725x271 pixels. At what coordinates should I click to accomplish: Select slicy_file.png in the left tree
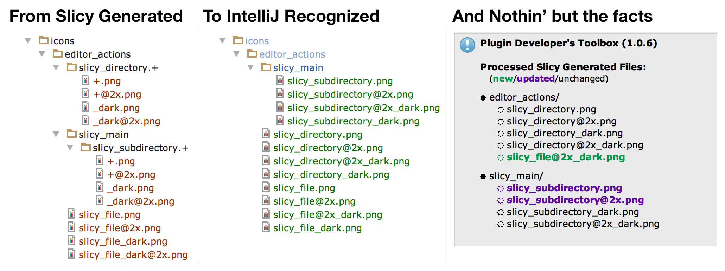pos(109,215)
